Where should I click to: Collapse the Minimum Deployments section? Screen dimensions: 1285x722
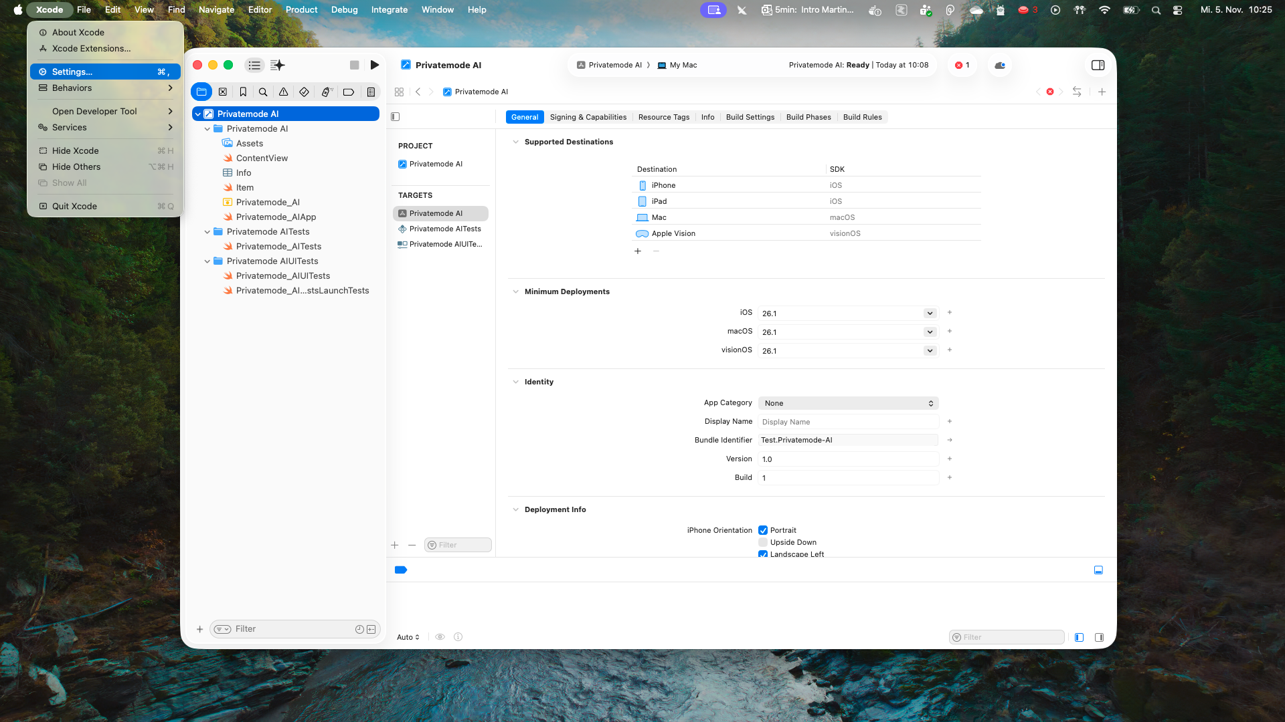[515, 291]
